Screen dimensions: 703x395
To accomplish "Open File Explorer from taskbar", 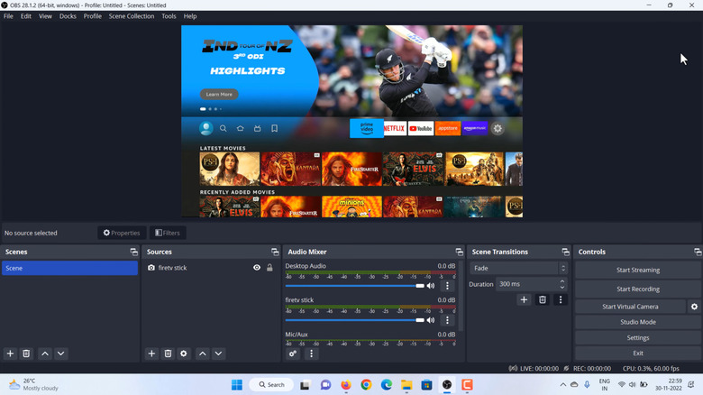I will [x=406, y=385].
